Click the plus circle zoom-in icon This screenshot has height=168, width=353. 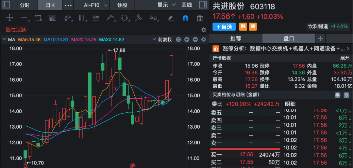click(x=187, y=40)
